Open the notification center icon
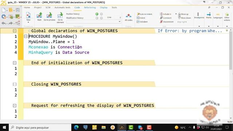Image resolution: width=233 pixels, height=131 pixels. click(x=227, y=127)
